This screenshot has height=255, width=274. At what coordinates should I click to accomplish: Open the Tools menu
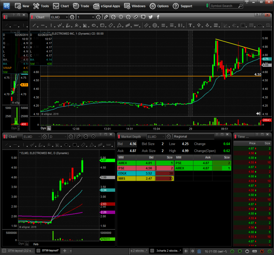tap(41, 6)
